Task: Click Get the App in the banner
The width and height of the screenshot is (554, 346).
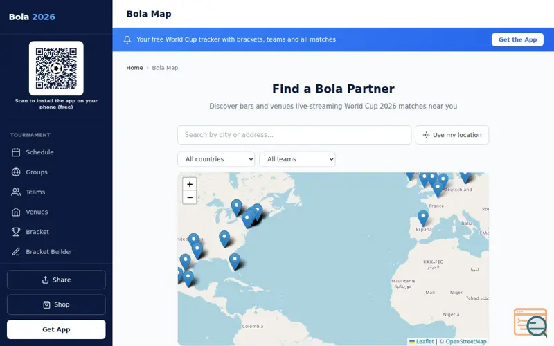Action: point(517,39)
